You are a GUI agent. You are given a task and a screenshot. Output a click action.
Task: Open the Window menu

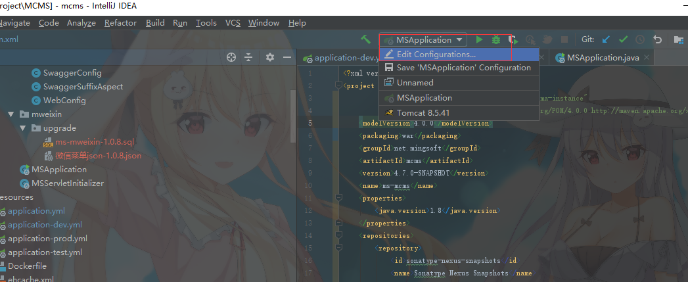coord(264,23)
